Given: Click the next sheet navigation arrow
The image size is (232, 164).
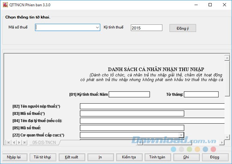Looking at the screenshot, I should 20,143.
